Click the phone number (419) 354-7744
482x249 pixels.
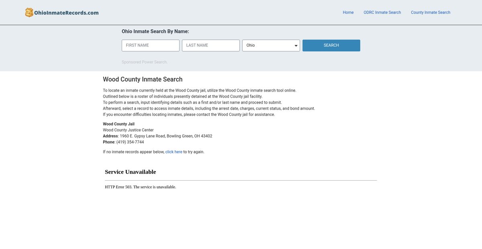coord(130,142)
